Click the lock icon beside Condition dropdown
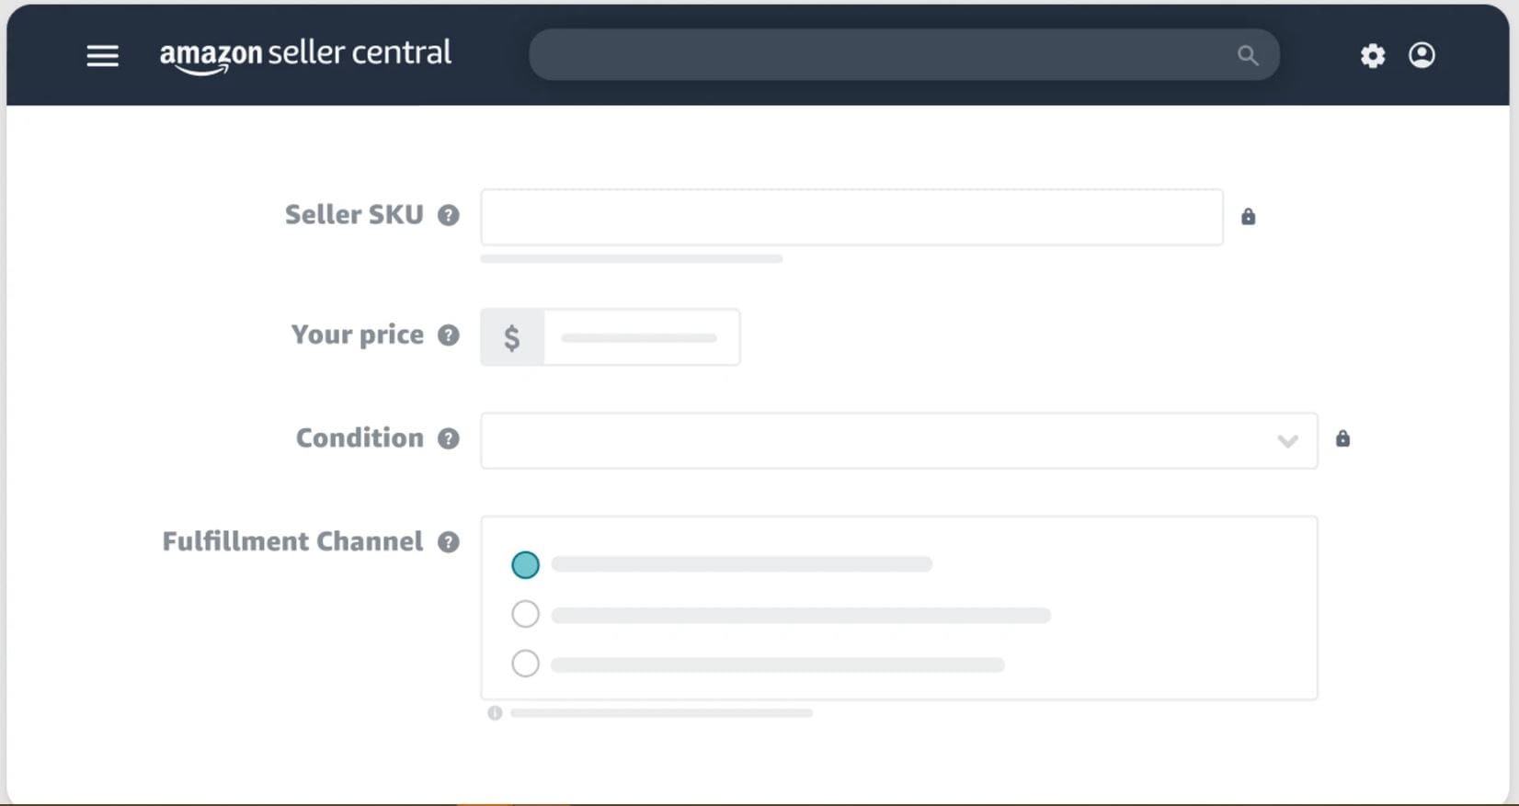Screen dimensions: 1519x806 [1342, 438]
